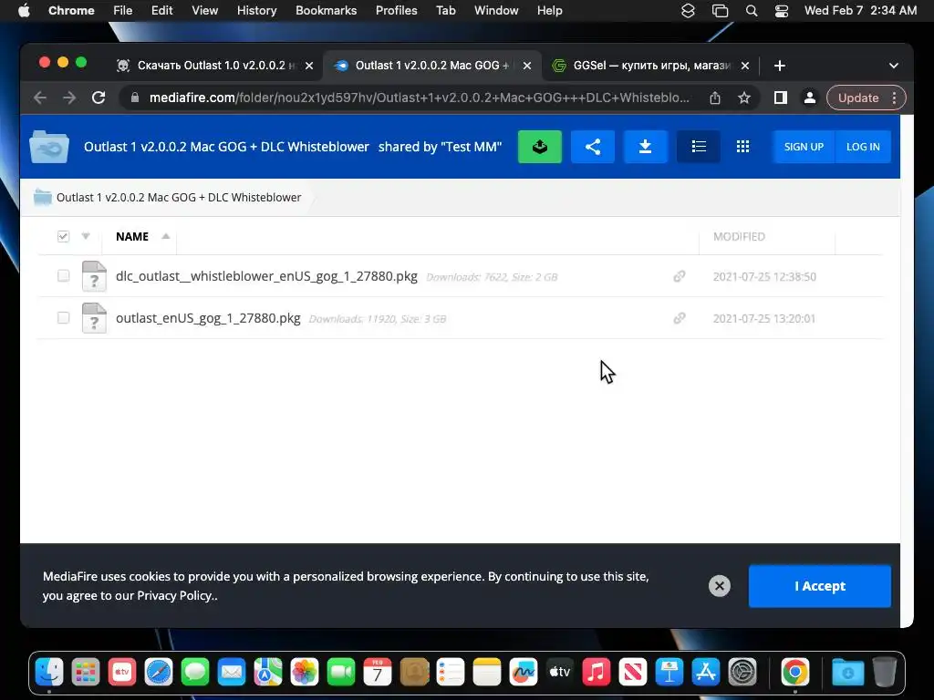Go forward in Chrome

(x=69, y=98)
